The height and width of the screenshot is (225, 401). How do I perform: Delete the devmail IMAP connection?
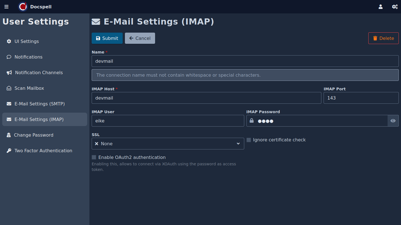click(x=383, y=38)
